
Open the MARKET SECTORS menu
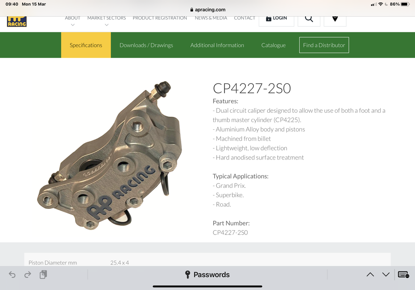pos(107,18)
